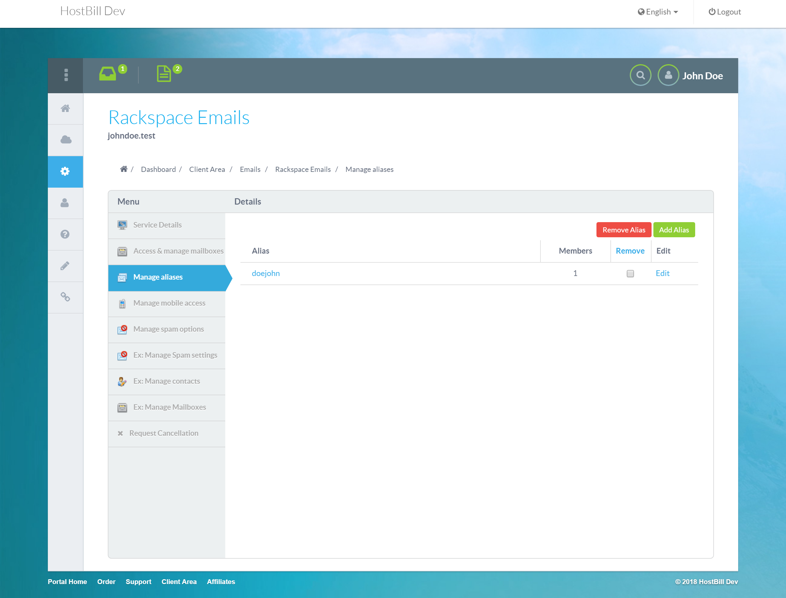Open the doejohn alias link

[x=266, y=273]
